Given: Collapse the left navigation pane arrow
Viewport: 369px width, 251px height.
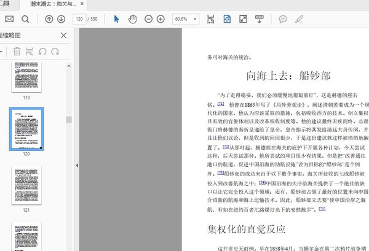Looking at the screenshot, I should (x=76, y=166).
